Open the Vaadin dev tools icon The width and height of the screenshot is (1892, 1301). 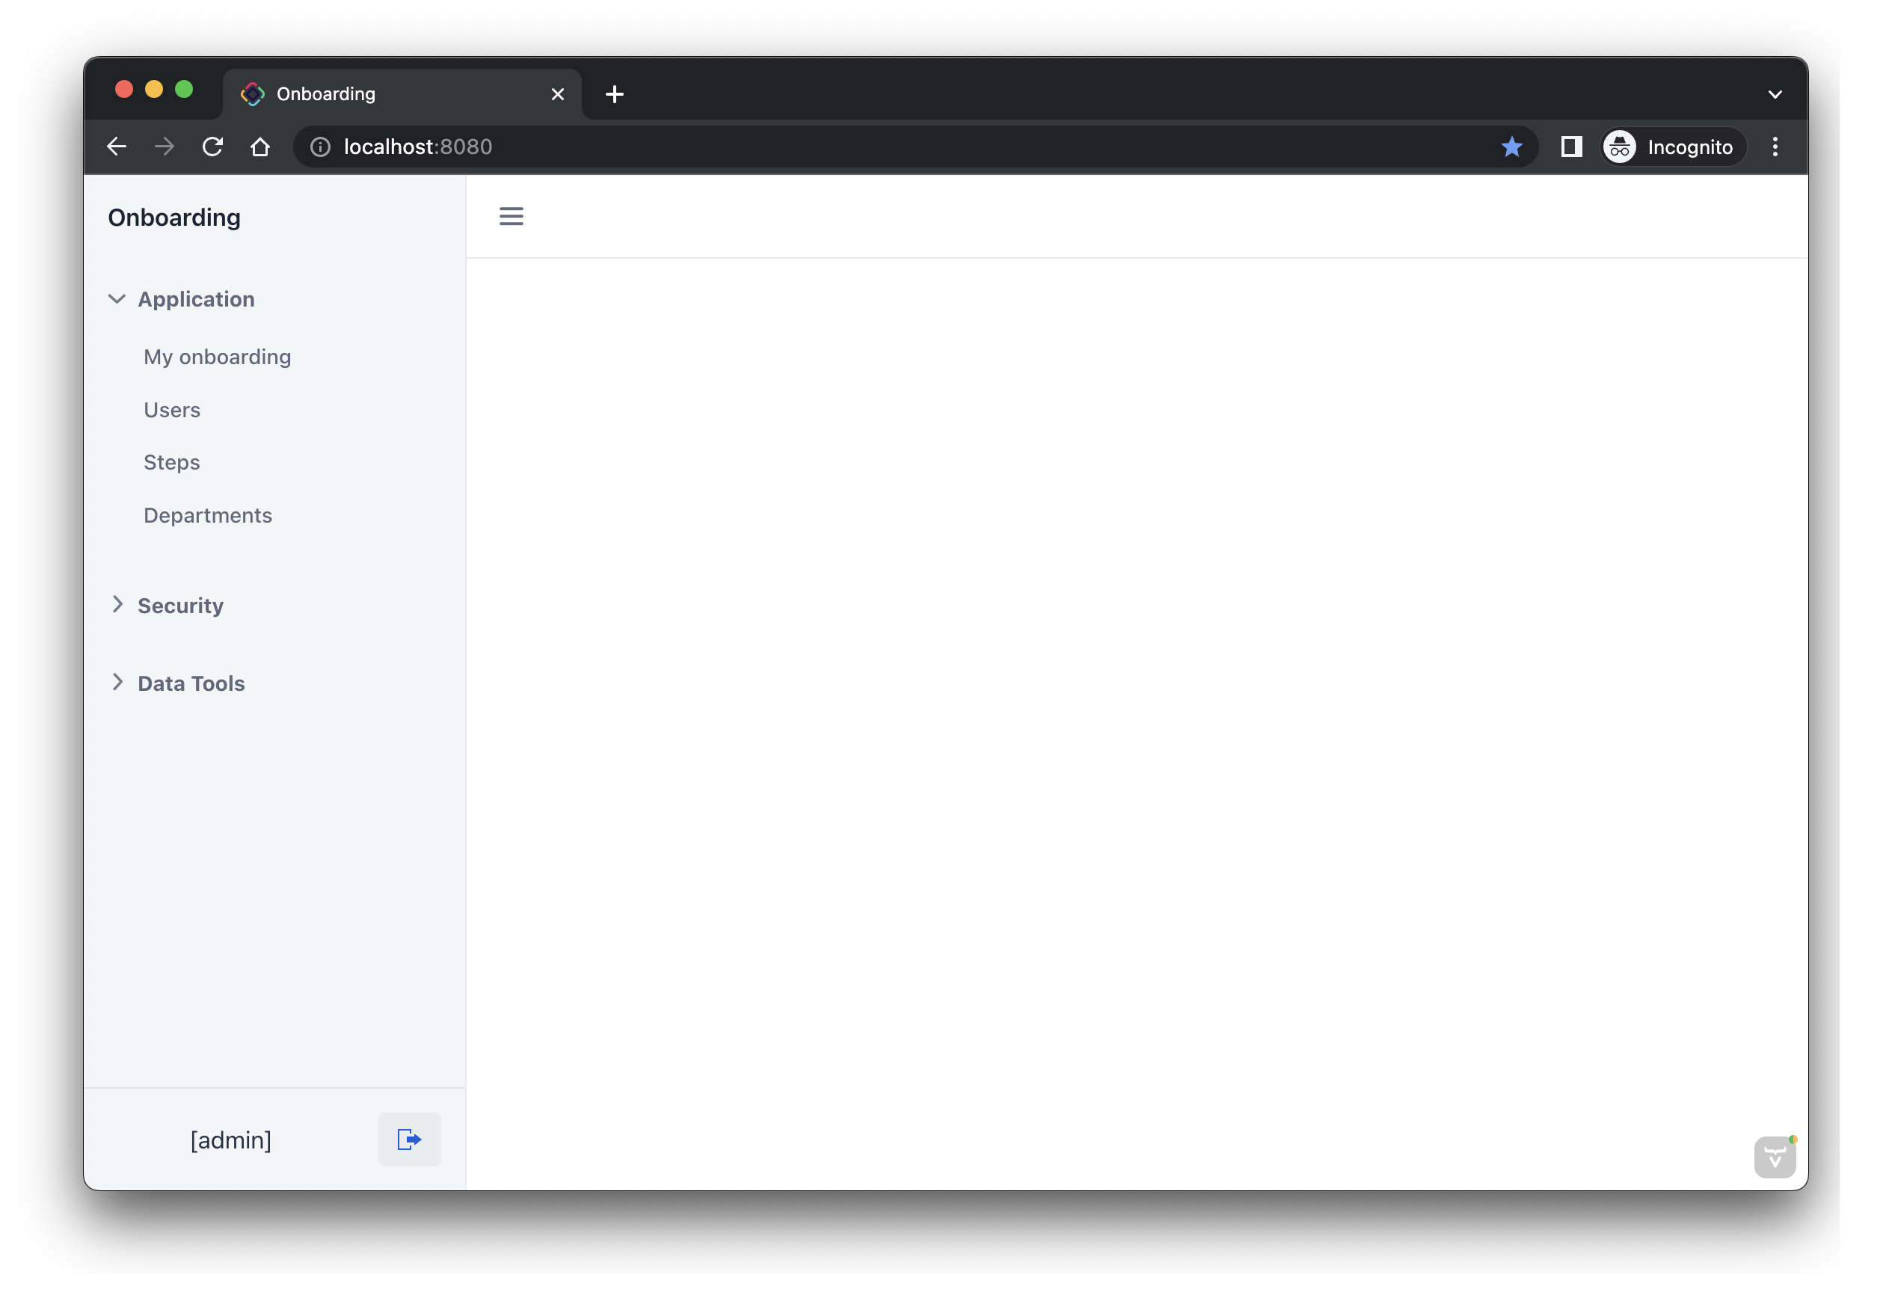[x=1774, y=1157]
